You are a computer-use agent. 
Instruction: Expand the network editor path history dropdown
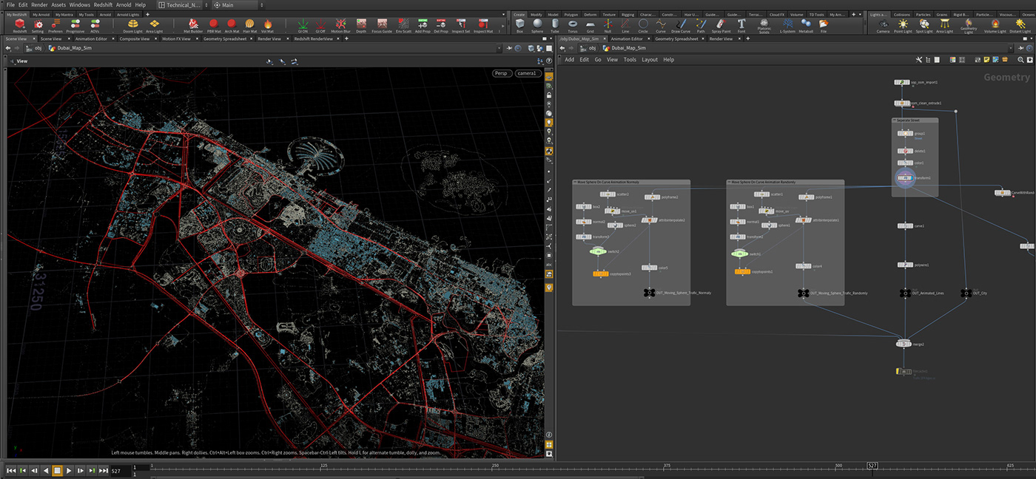(1009, 48)
